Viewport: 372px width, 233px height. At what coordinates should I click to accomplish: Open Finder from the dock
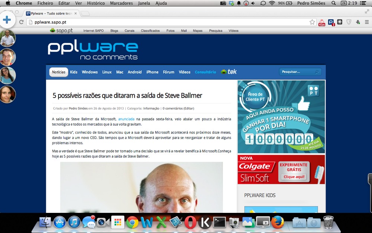pos(45,222)
